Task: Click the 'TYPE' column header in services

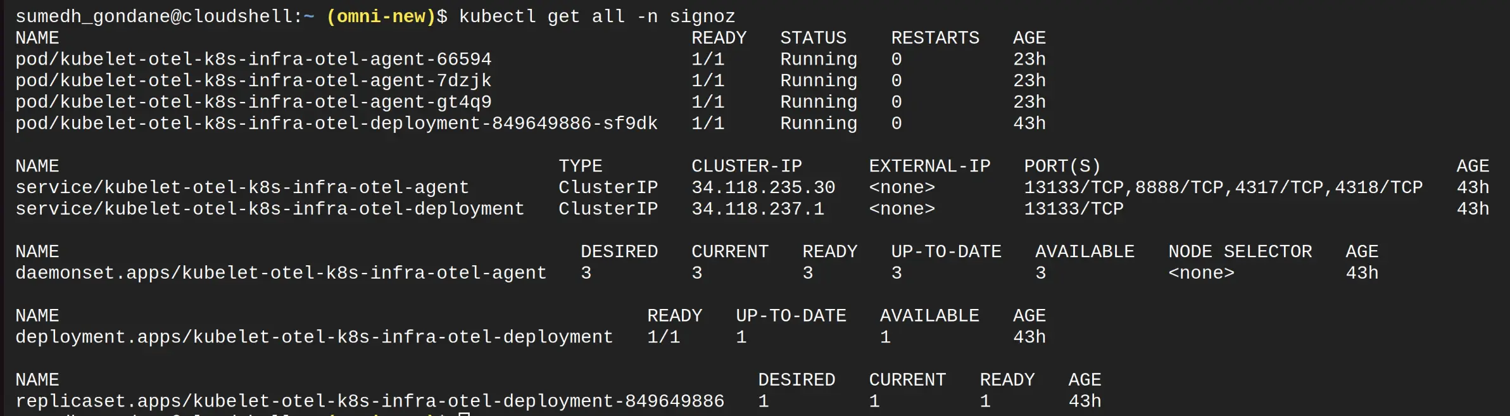Action: click(x=580, y=167)
